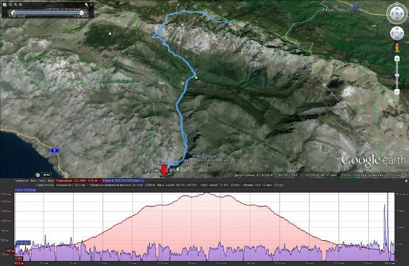This screenshot has height=266, width=409.
Task: Select the orange Pegman Street View icon
Action: point(397,47)
